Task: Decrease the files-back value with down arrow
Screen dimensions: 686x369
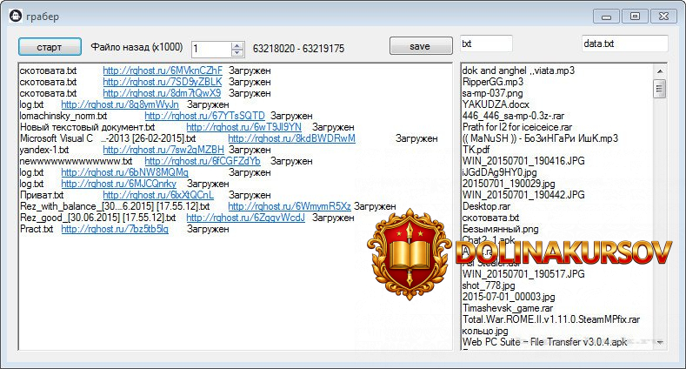Action: (x=237, y=52)
